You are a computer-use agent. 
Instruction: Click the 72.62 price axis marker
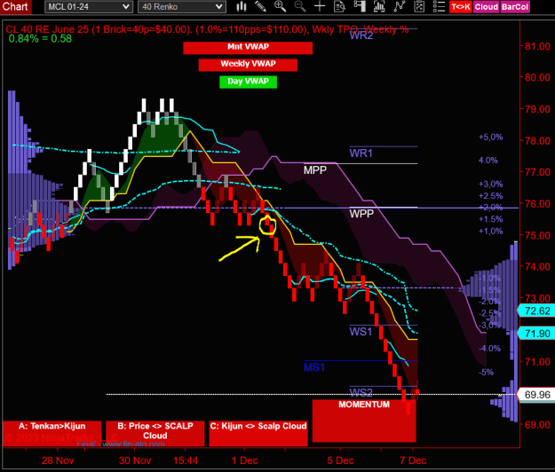535,311
